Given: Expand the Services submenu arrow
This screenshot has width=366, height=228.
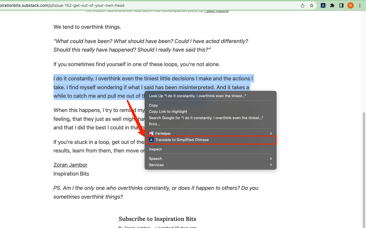Looking at the screenshot, I should point(271,165).
